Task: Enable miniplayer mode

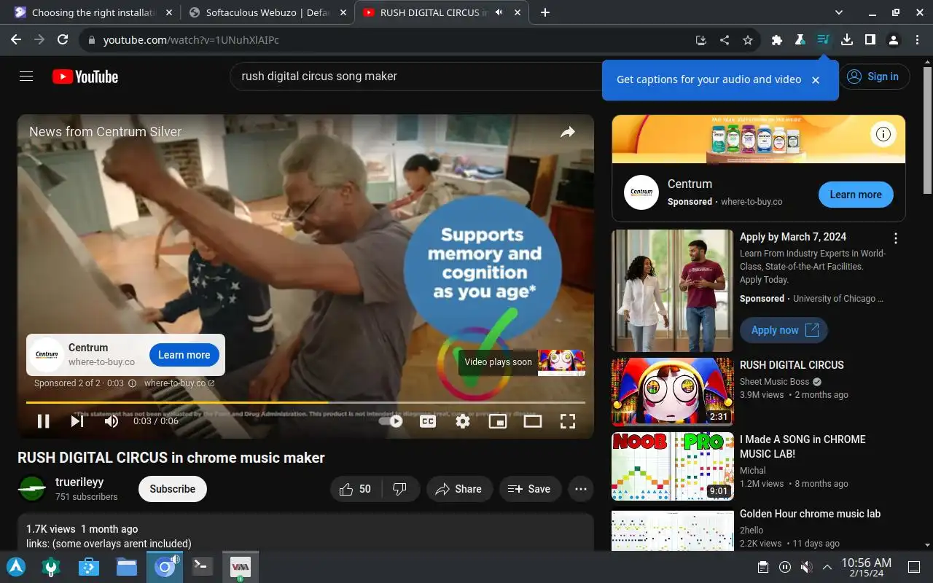Action: 498,420
